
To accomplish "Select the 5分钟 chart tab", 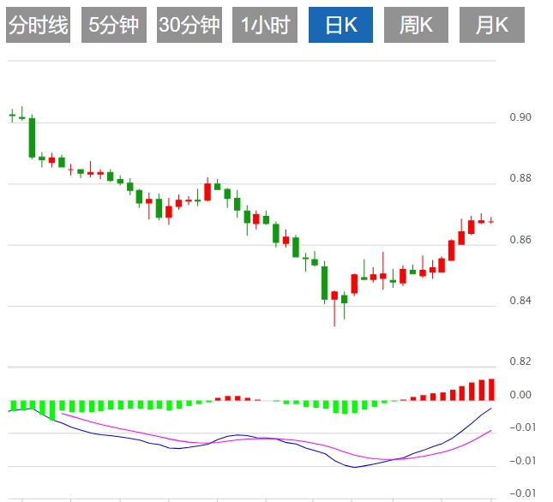I will click(x=113, y=26).
